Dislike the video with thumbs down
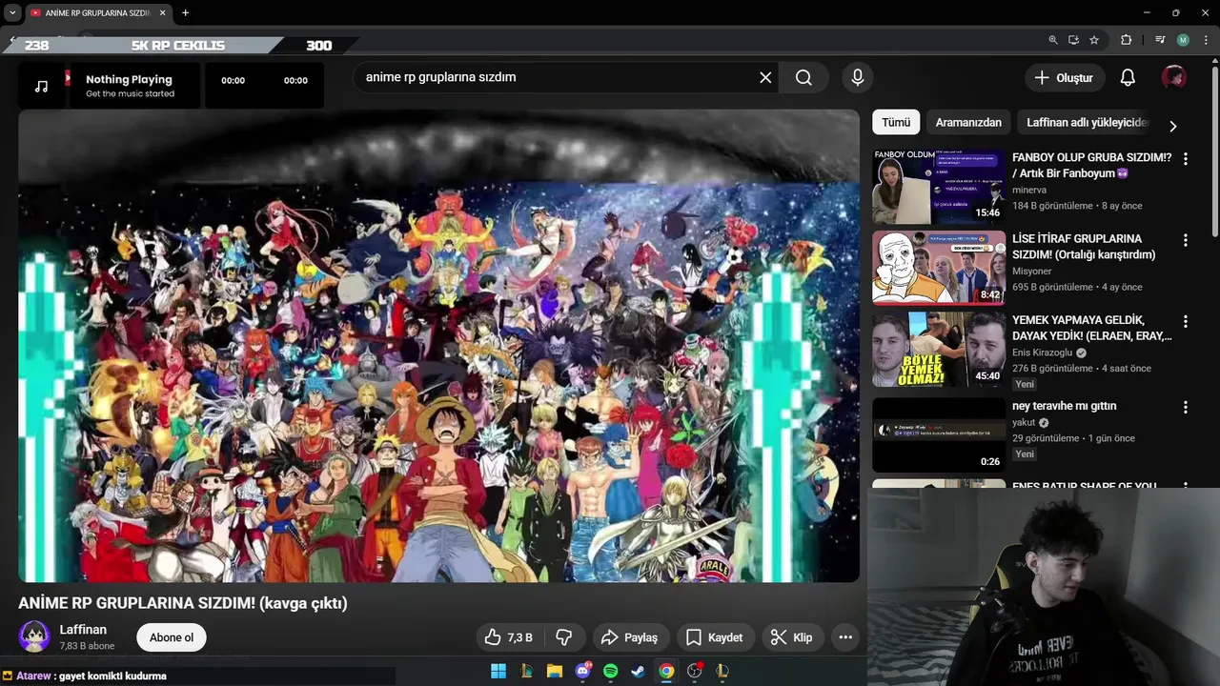The image size is (1220, 686). 563,637
